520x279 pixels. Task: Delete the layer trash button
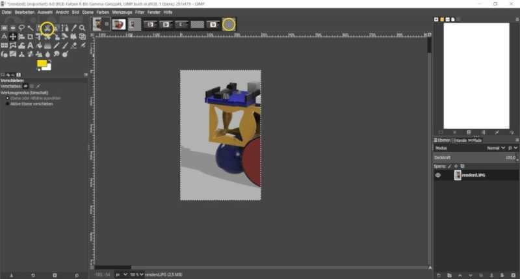tap(513, 275)
